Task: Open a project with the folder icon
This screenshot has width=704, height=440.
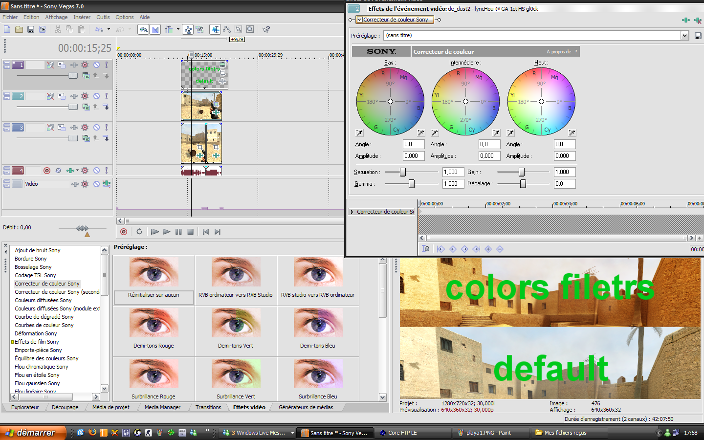Action: click(x=19, y=29)
